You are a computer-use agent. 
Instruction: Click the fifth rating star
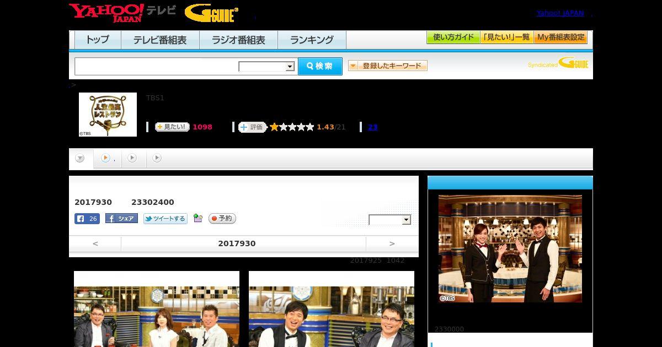(309, 127)
